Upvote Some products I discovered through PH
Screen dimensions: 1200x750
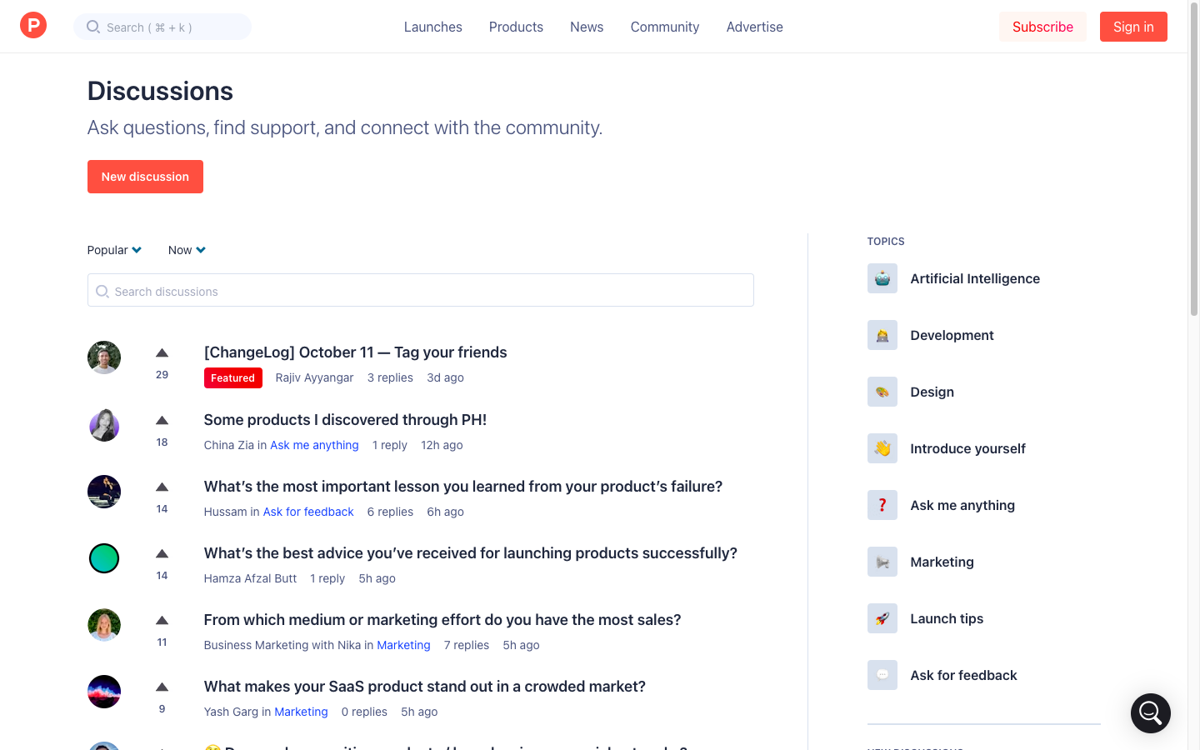162,421
